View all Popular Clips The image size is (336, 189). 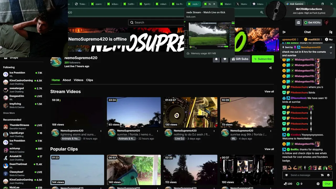(269, 149)
